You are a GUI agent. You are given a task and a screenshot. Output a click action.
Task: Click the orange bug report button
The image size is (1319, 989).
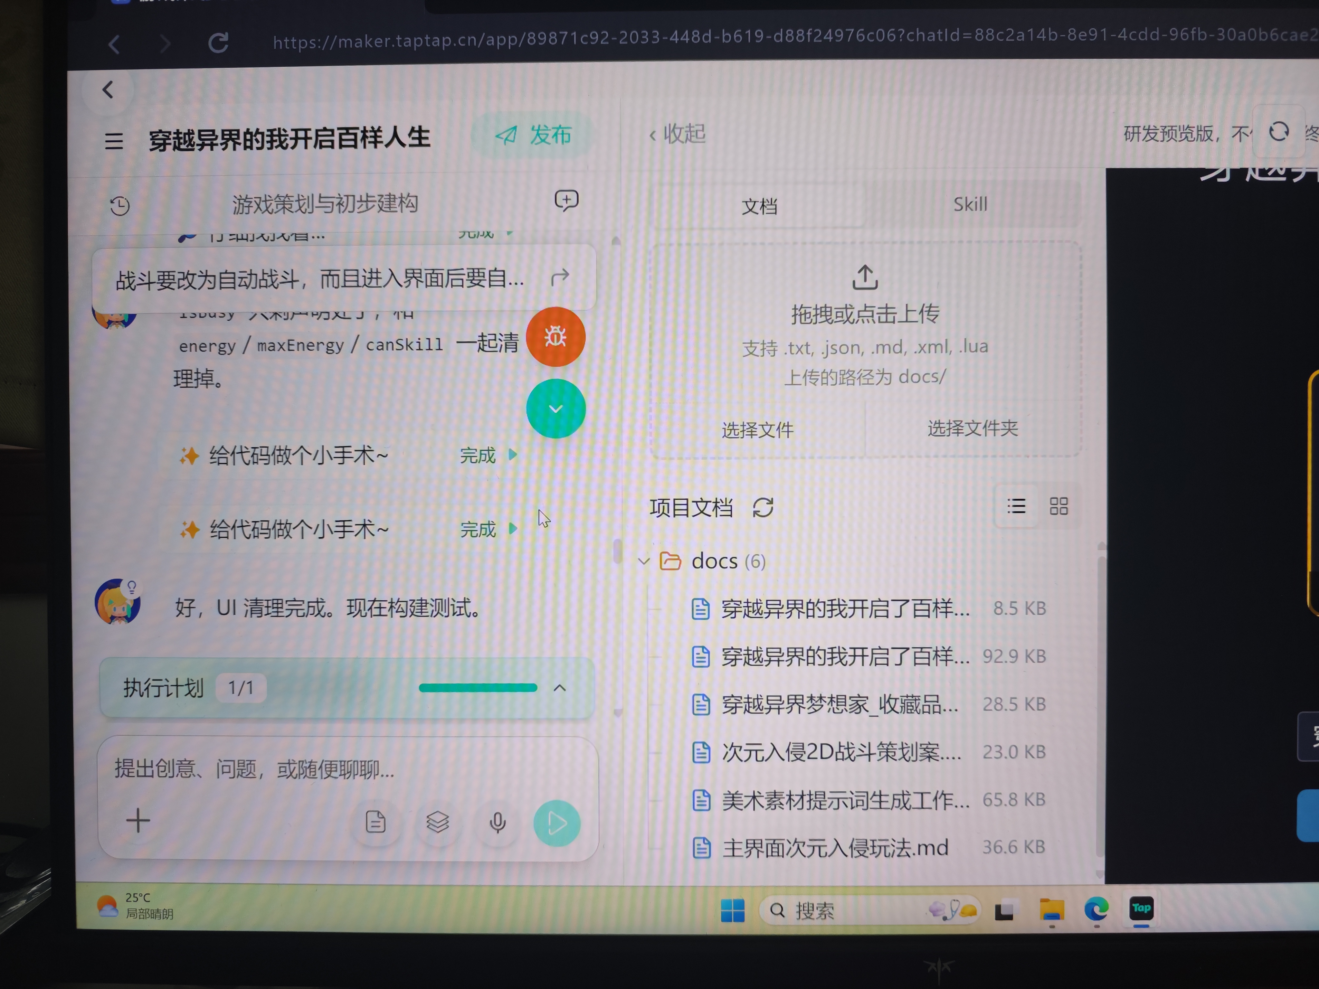(x=555, y=337)
